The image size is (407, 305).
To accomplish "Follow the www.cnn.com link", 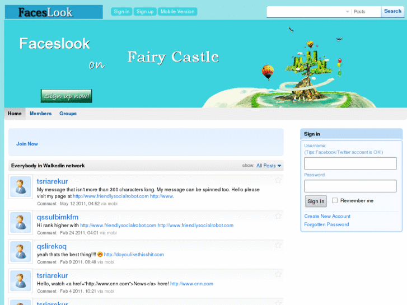I will (191, 284).
